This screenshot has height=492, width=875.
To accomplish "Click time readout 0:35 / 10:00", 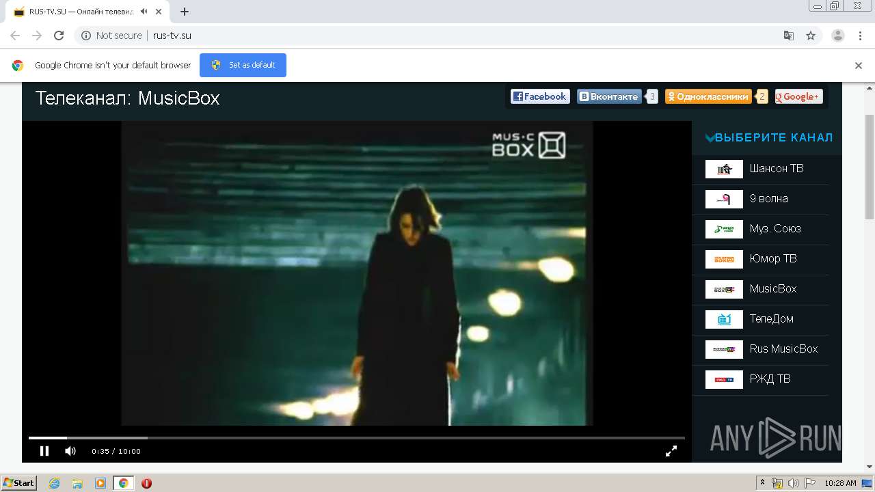I will (x=116, y=451).
